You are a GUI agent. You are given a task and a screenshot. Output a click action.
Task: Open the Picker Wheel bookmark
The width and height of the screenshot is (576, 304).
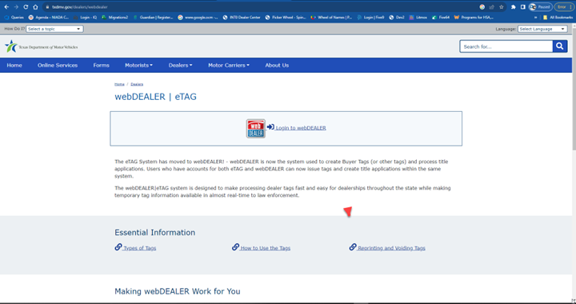click(286, 18)
